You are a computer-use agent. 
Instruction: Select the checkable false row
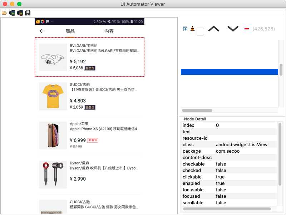[229, 164]
